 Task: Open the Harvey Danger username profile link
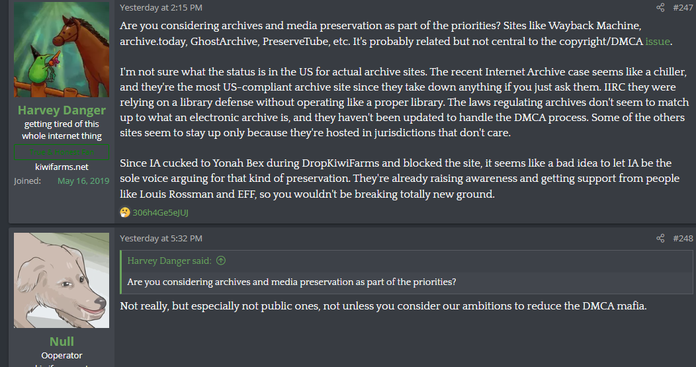tap(62, 110)
